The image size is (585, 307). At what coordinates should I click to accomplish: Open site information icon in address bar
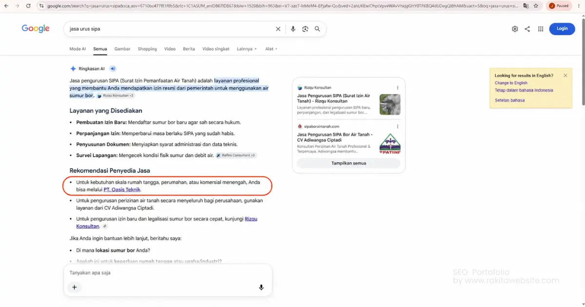pyautogui.click(x=42, y=6)
